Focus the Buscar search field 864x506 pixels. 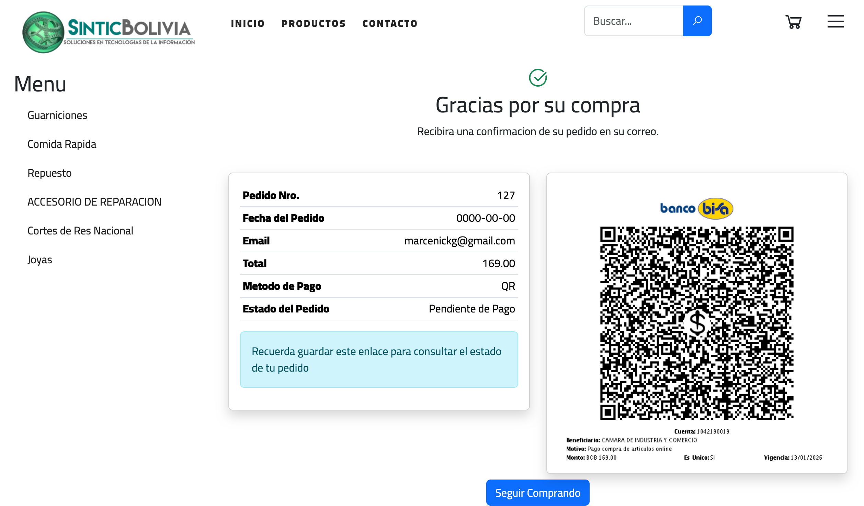tap(634, 21)
